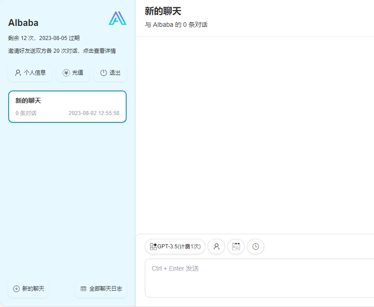This screenshot has width=374, height=307.
Task: Click the 新的聊天 header title
Action: click(163, 11)
